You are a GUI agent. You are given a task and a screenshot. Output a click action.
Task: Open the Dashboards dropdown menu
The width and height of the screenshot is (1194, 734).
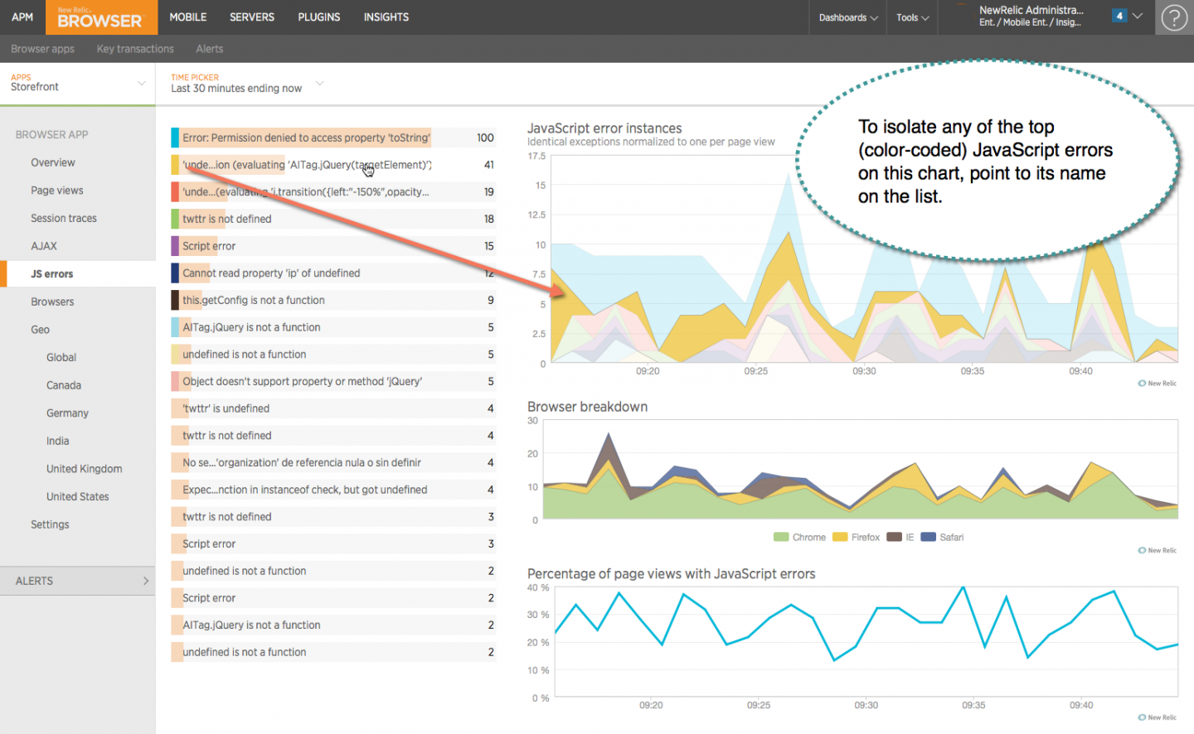(848, 17)
